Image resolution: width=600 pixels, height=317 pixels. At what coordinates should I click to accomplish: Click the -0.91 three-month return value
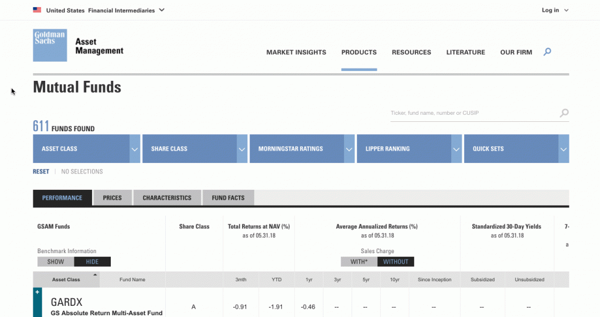click(x=240, y=306)
